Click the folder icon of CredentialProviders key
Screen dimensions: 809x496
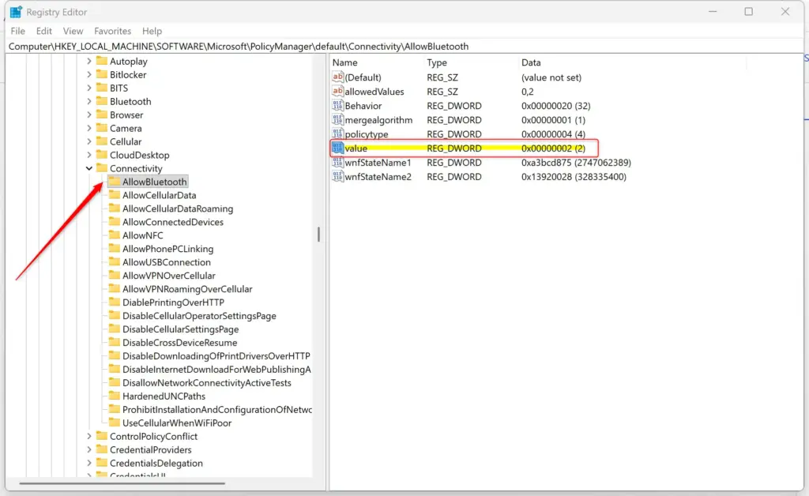(x=102, y=449)
